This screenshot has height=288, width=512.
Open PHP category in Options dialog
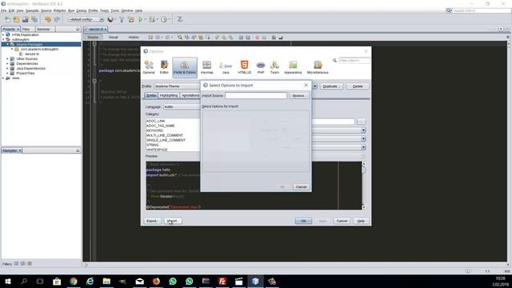(261, 67)
